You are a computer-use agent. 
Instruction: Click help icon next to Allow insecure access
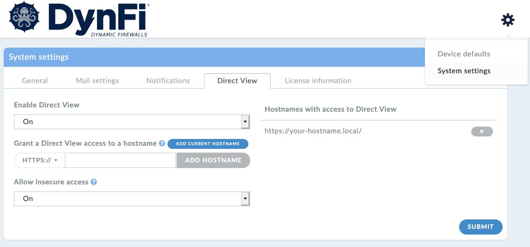[94, 182]
